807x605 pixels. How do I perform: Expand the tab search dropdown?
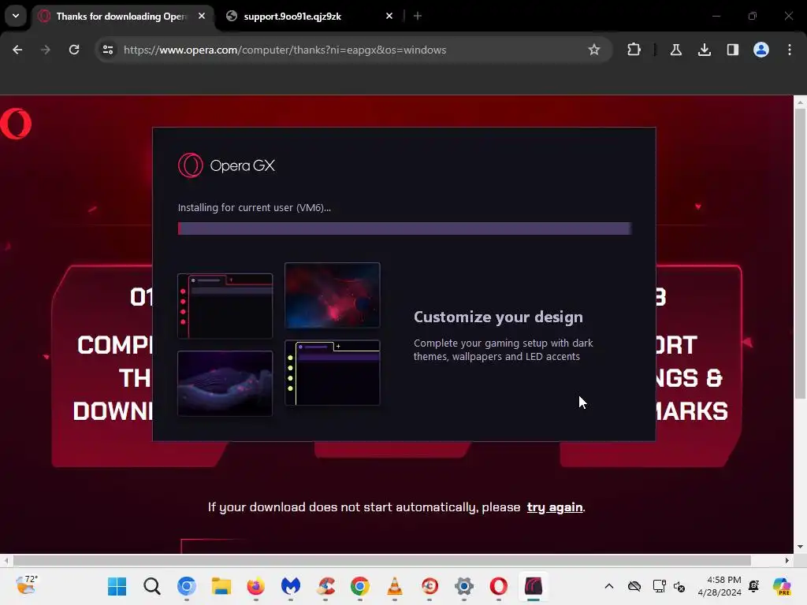(x=16, y=16)
